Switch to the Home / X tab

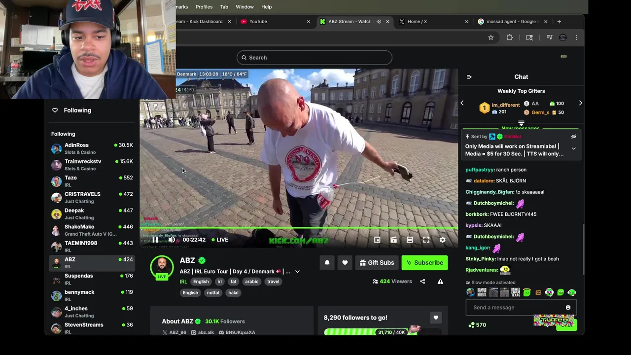coord(434,22)
